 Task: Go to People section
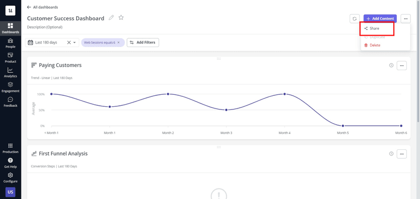pos(10,43)
